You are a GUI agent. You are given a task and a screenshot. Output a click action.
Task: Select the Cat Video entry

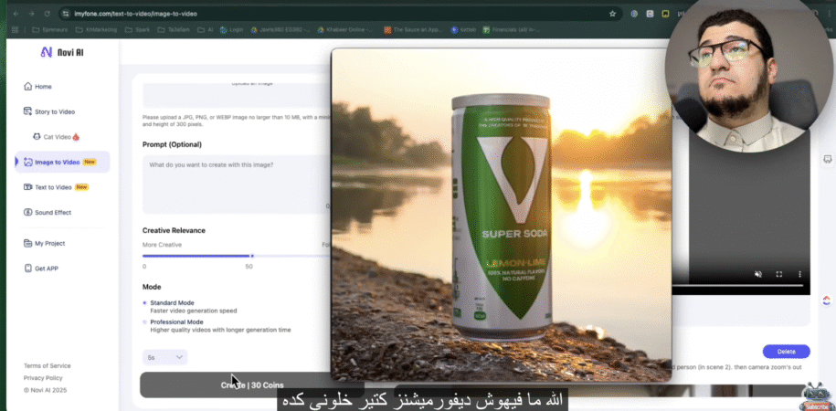(56, 137)
